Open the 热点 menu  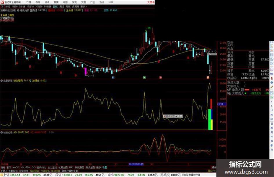(102, 2)
